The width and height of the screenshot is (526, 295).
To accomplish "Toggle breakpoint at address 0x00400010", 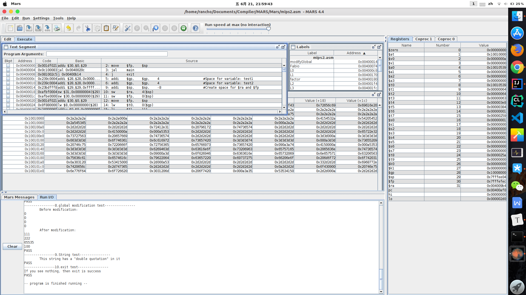I will (8, 83).
